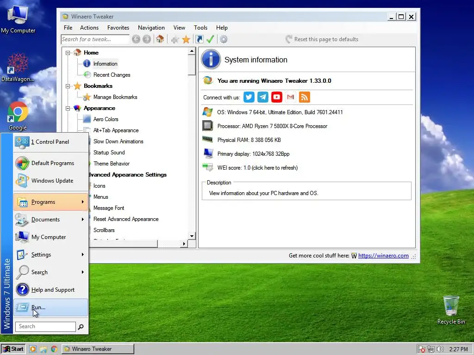Click the Control Panel start menu icon
The height and width of the screenshot is (355, 474).
click(x=22, y=142)
